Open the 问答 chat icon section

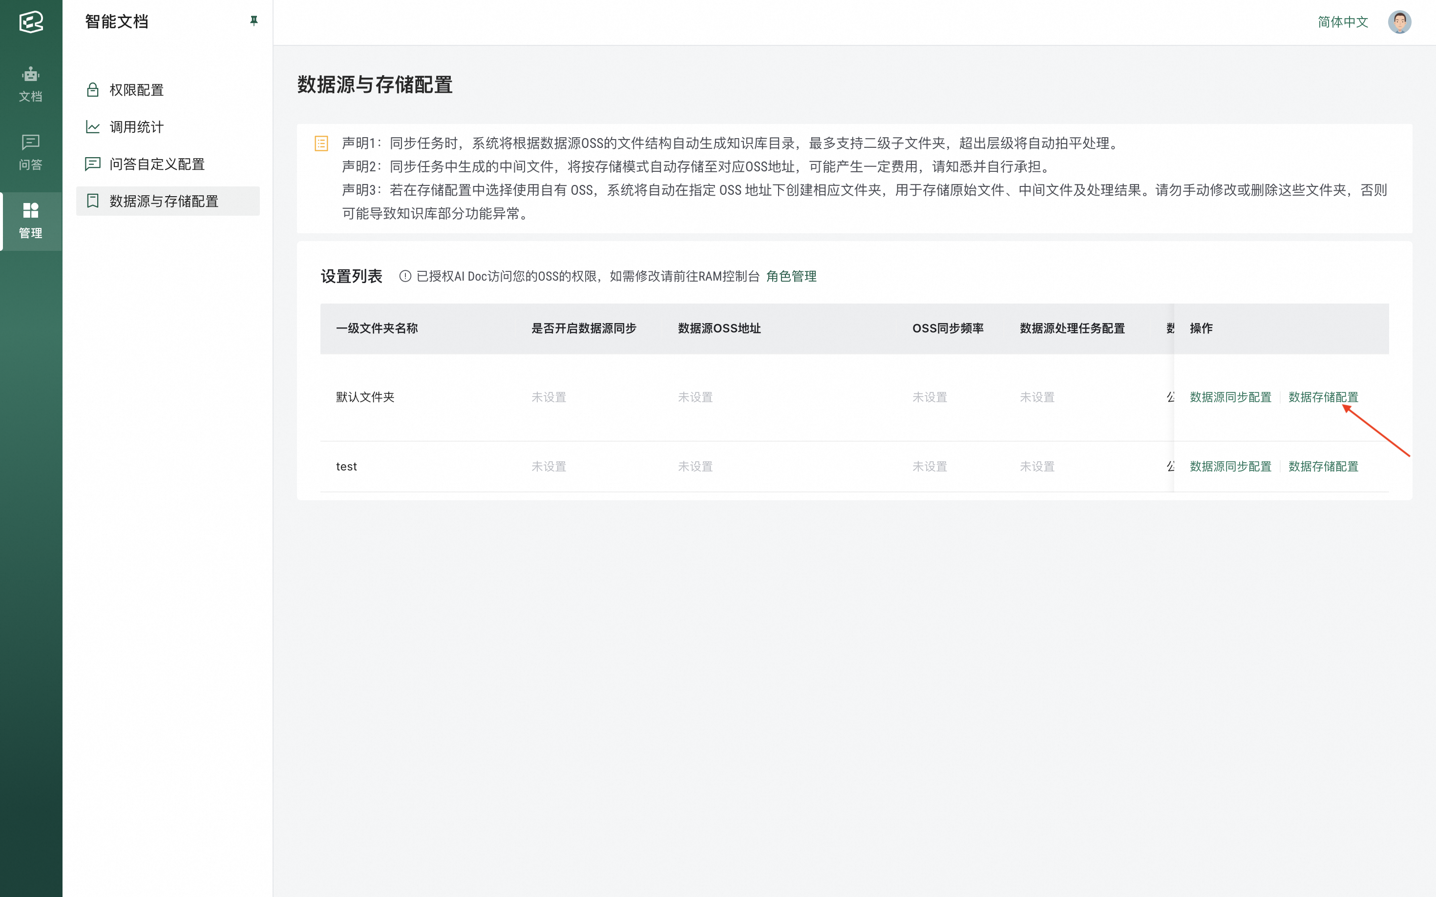tap(30, 152)
